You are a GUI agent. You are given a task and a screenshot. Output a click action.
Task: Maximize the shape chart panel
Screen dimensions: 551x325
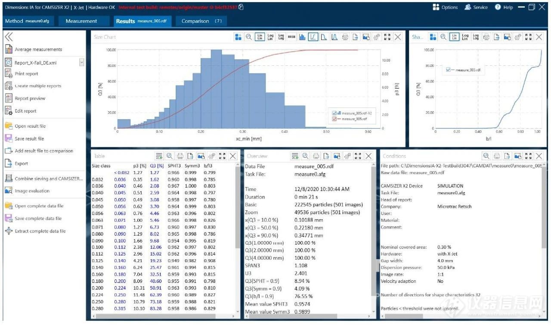pos(529,37)
